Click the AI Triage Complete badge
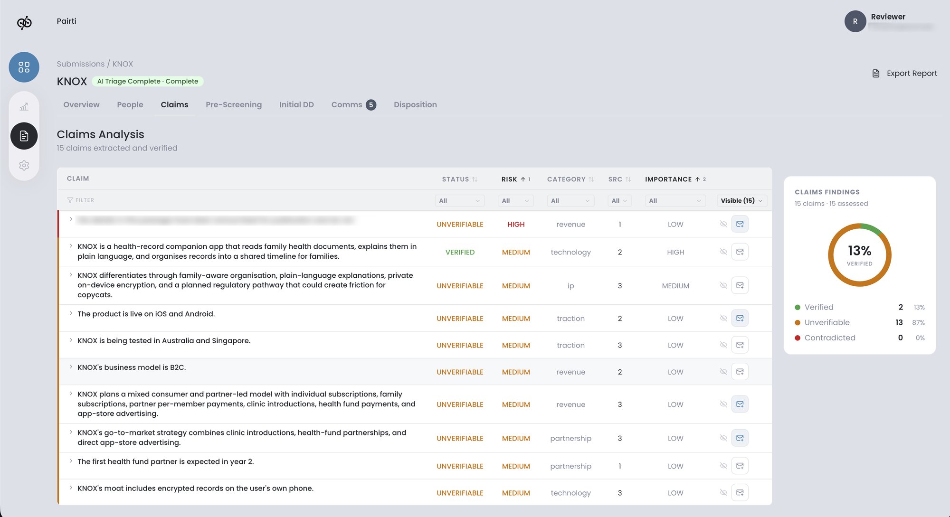Image resolution: width=950 pixels, height=517 pixels. 148,81
